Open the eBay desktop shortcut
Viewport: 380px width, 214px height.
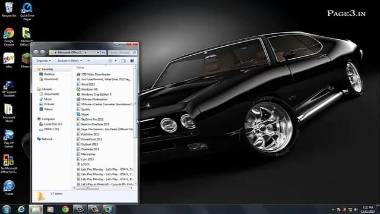coord(9,60)
